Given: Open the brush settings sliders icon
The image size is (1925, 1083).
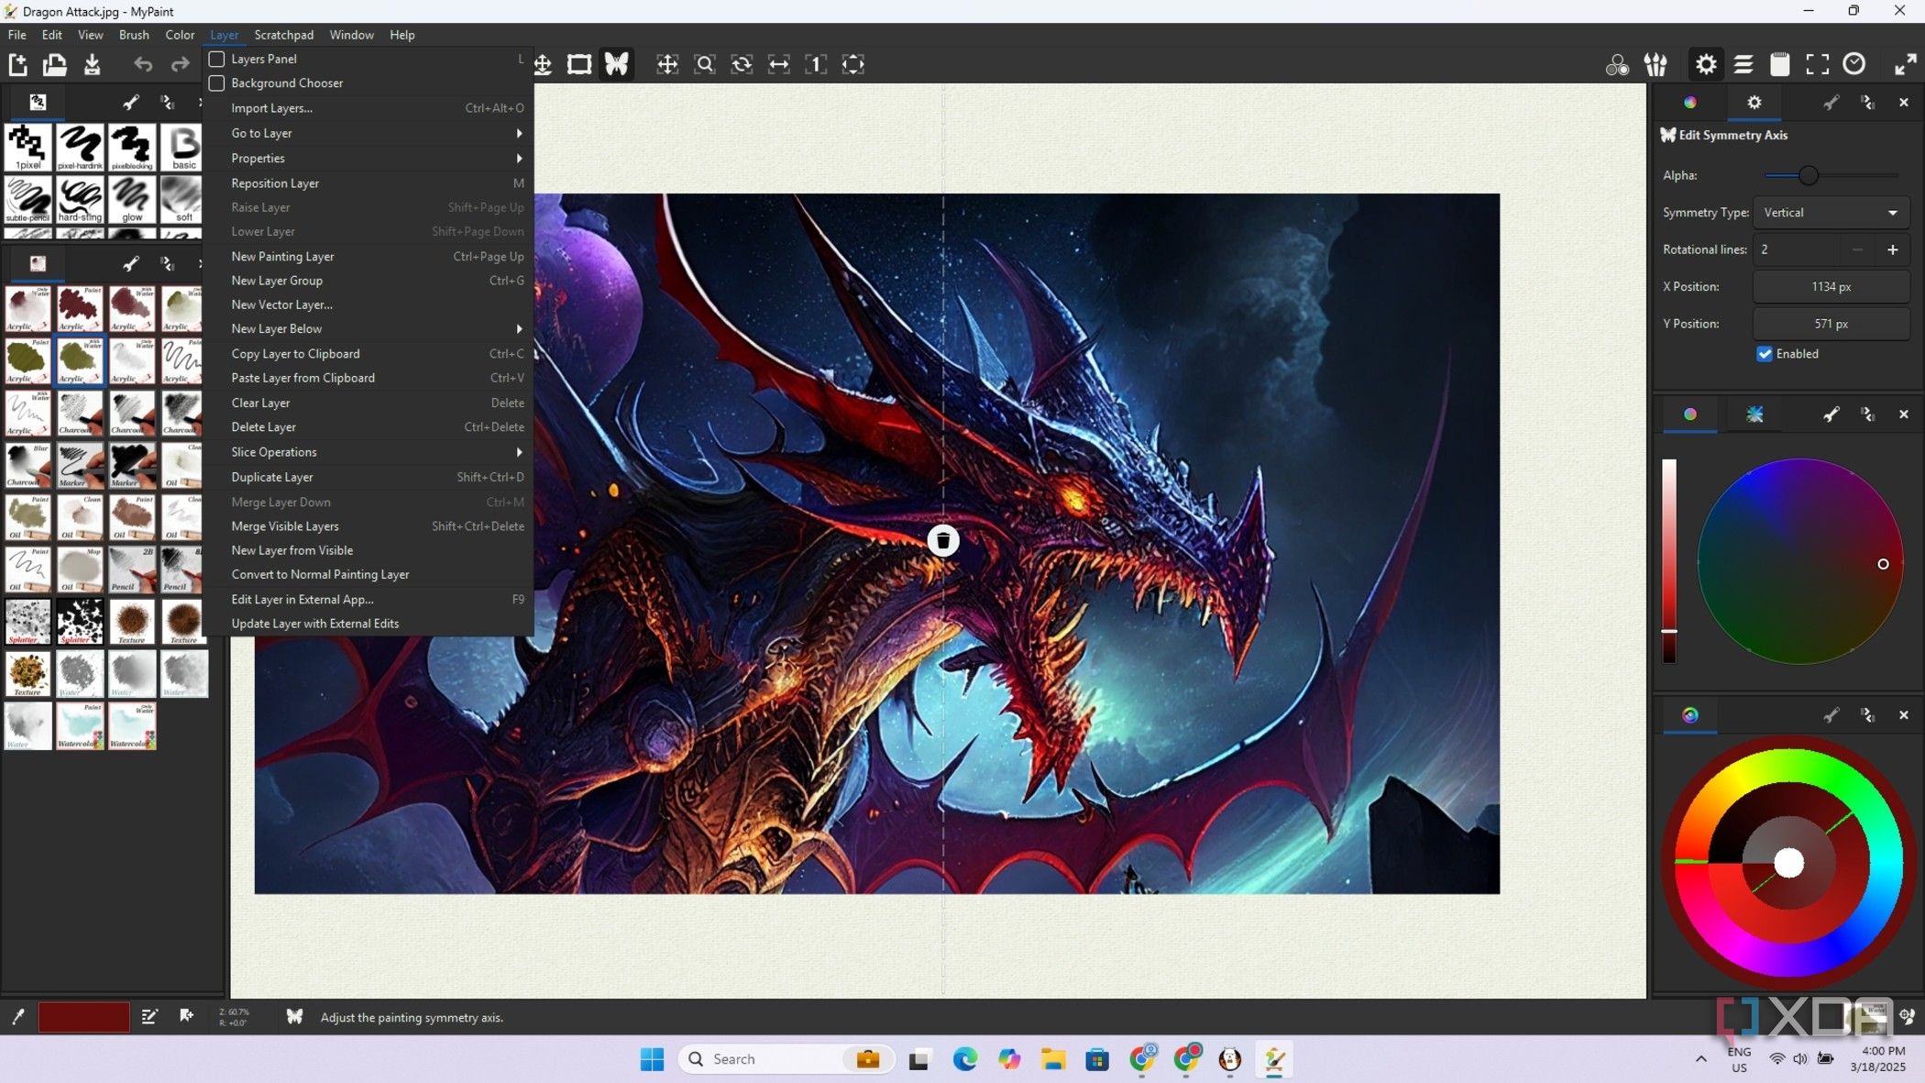Looking at the screenshot, I should click(1655, 64).
